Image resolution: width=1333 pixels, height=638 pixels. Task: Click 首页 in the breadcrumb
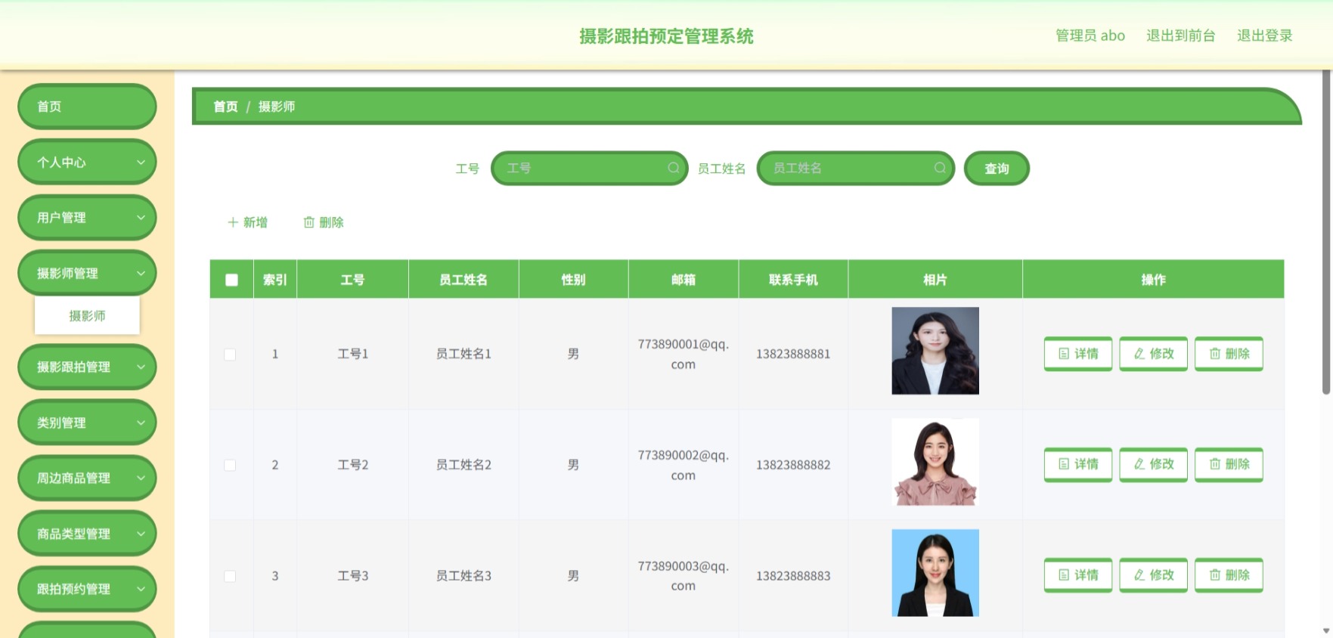(225, 107)
